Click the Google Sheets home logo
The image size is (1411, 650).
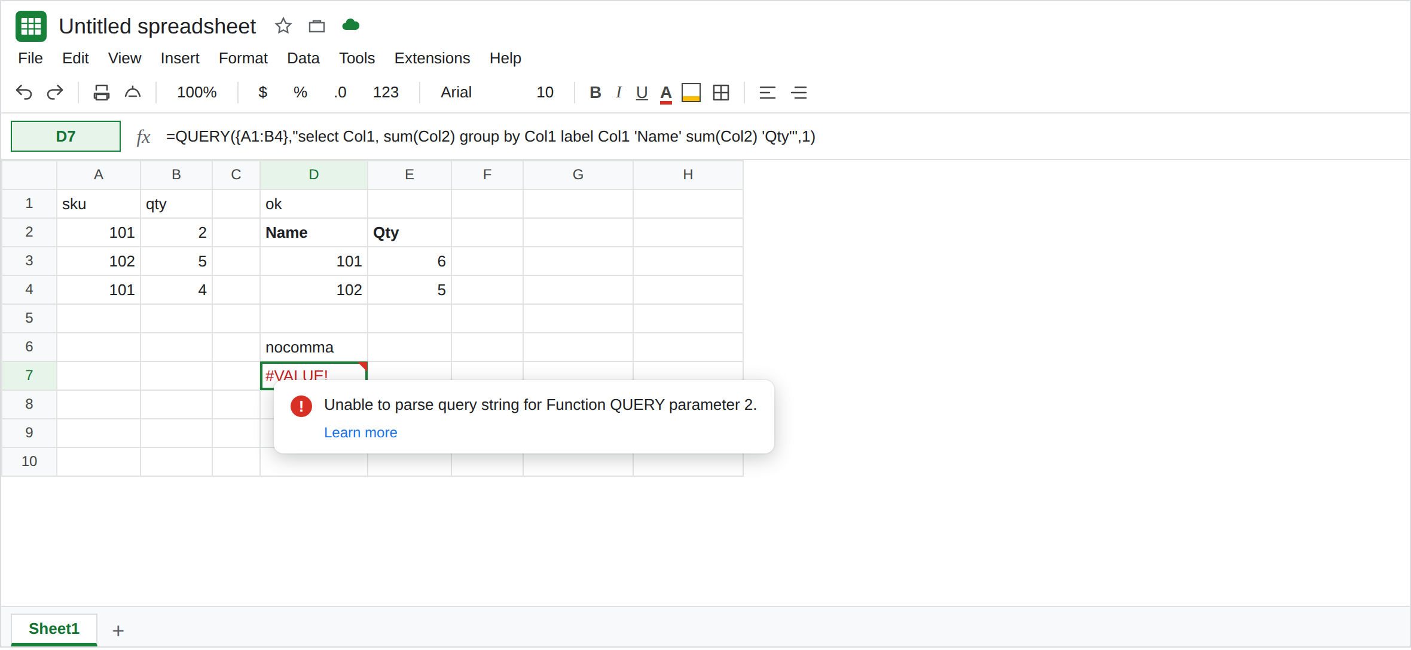(31, 26)
